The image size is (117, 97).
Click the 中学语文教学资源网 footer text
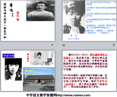(x=42, y=95)
